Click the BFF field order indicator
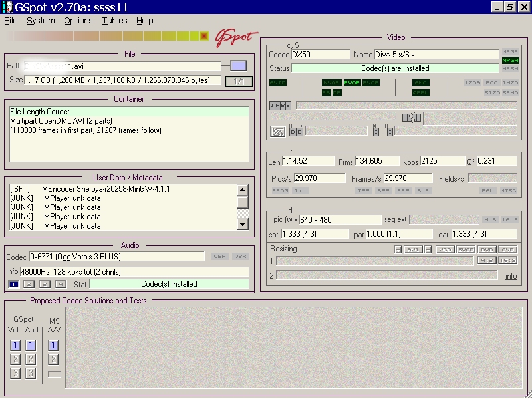This screenshot has width=532, height=399. click(384, 191)
